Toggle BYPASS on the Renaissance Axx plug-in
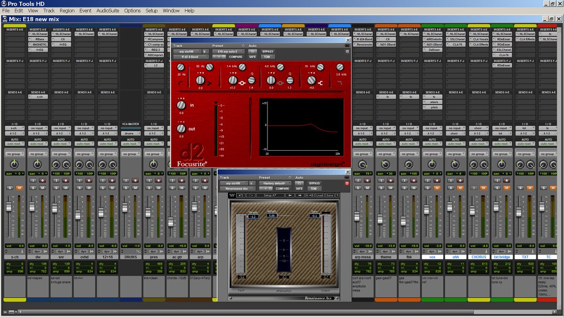Image resolution: width=564 pixels, height=317 pixels. tap(314, 183)
